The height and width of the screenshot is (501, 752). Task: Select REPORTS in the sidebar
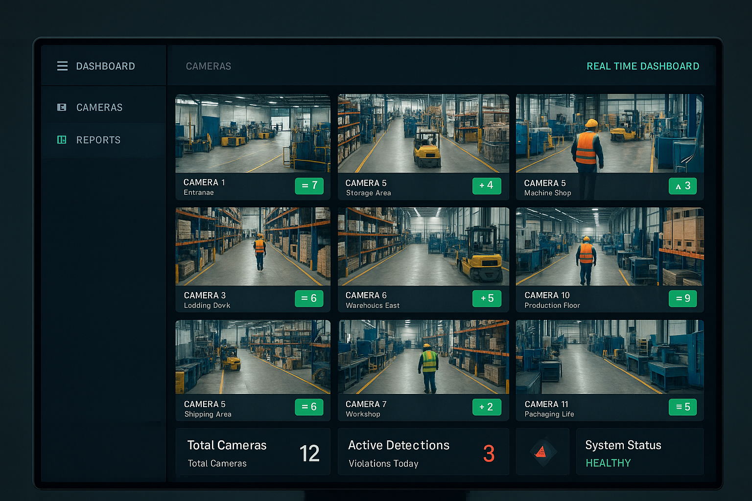[x=98, y=139]
